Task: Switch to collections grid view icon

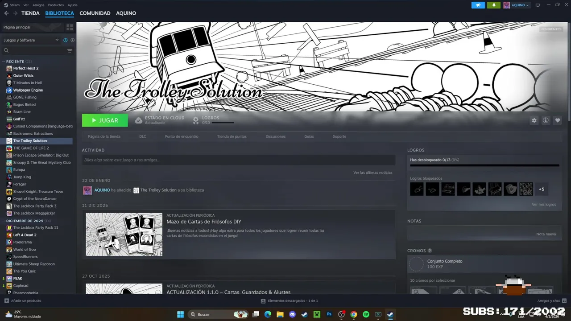Action: pos(70,27)
